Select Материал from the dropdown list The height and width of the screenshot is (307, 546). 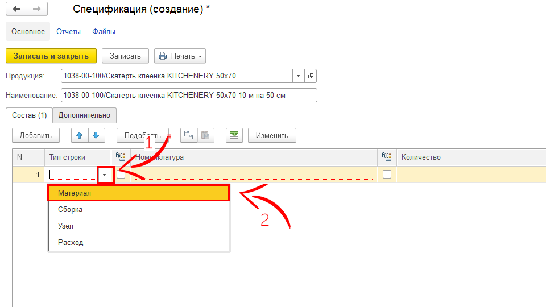click(139, 193)
